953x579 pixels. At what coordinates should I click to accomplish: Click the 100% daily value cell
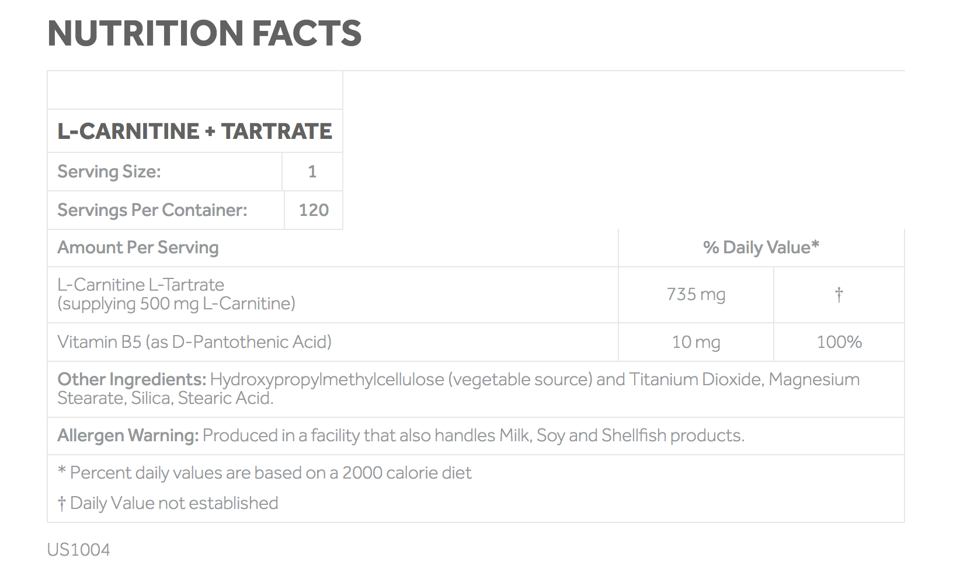point(839,342)
